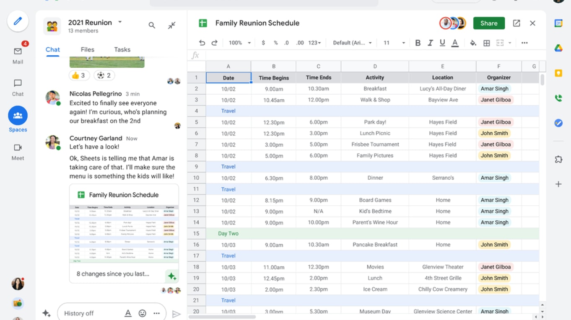571x320 pixels.
Task: Search in the 2021 Reunion space
Action: tap(152, 26)
